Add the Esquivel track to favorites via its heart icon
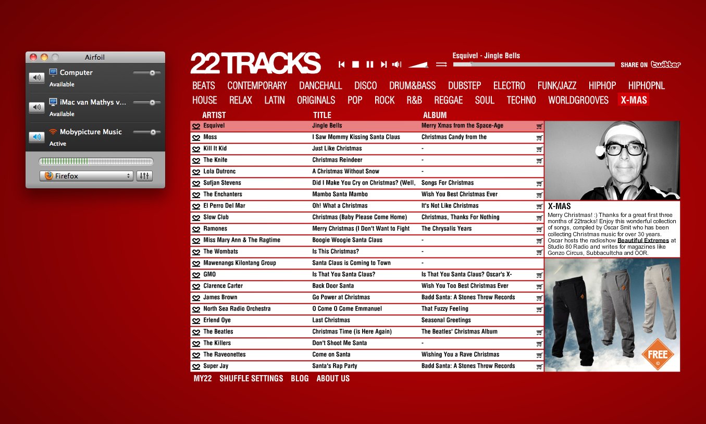The width and height of the screenshot is (706, 424). click(x=196, y=126)
